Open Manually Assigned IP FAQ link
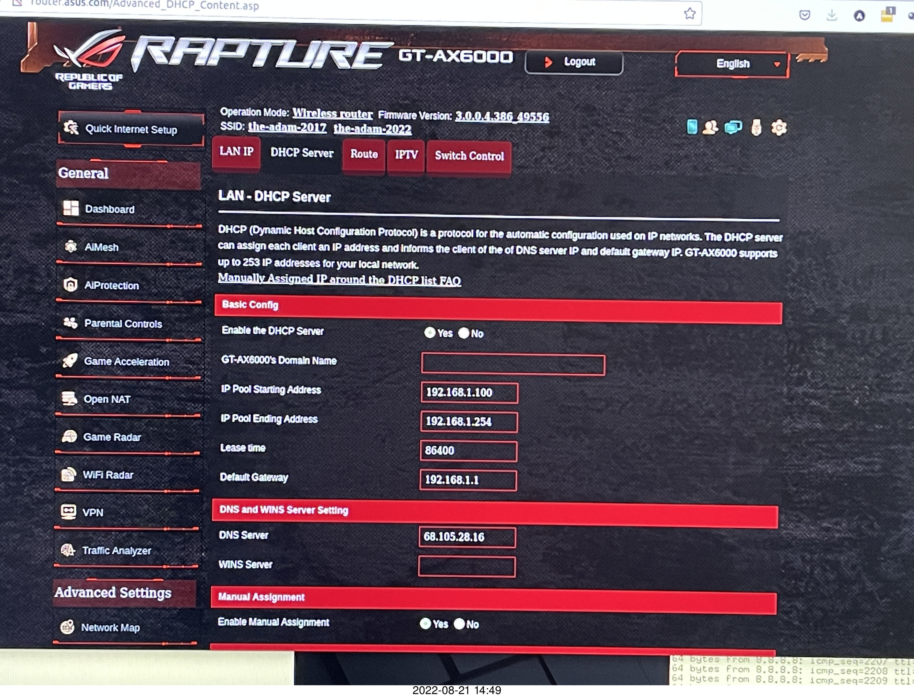This screenshot has width=914, height=697. 339,279
